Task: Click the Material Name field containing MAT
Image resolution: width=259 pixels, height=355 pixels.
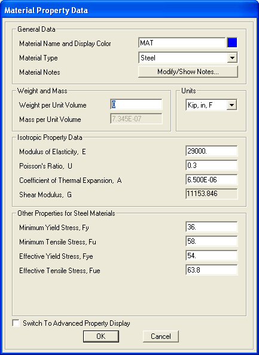Action: [182, 42]
